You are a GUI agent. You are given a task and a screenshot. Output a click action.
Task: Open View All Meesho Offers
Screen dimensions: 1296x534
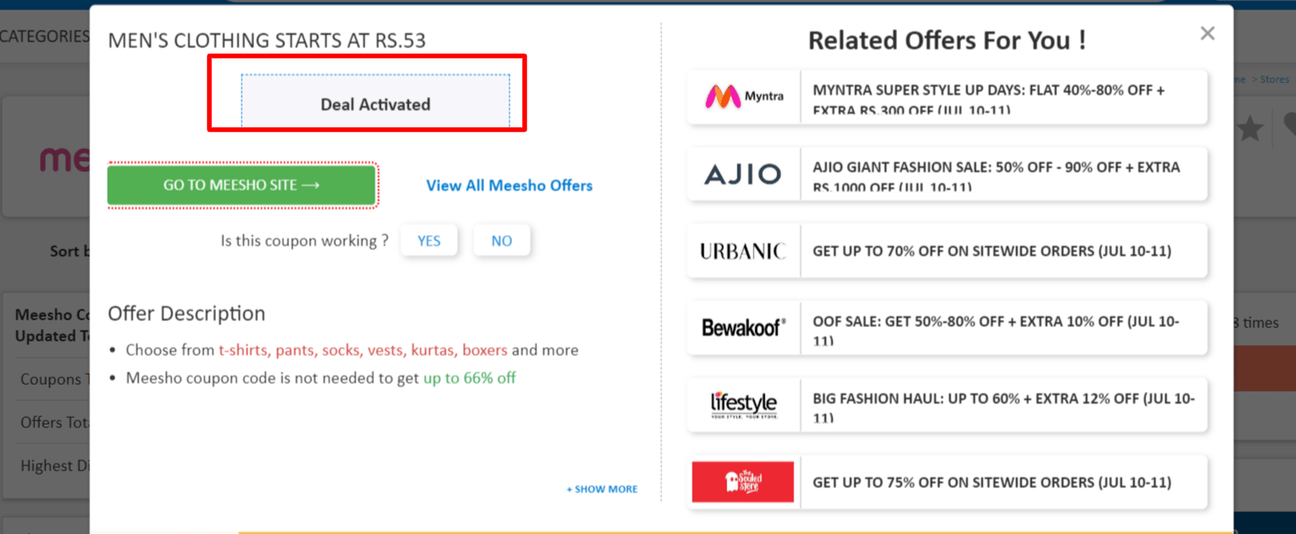pyautogui.click(x=509, y=185)
